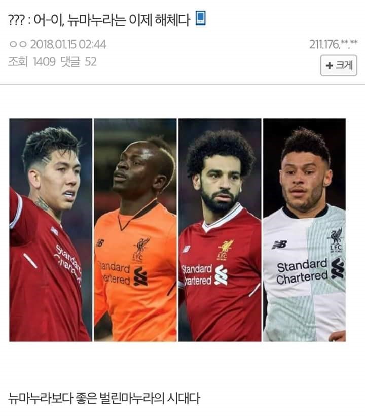Click the '+ 크게' enlarge button
The width and height of the screenshot is (365, 419).
coord(339,65)
